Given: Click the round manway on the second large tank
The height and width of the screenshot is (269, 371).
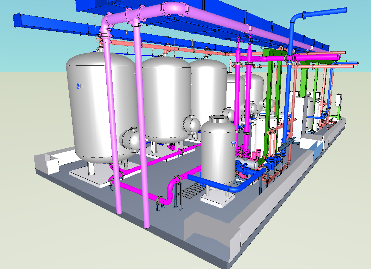Looking at the screenshot, I should pos(192,124).
